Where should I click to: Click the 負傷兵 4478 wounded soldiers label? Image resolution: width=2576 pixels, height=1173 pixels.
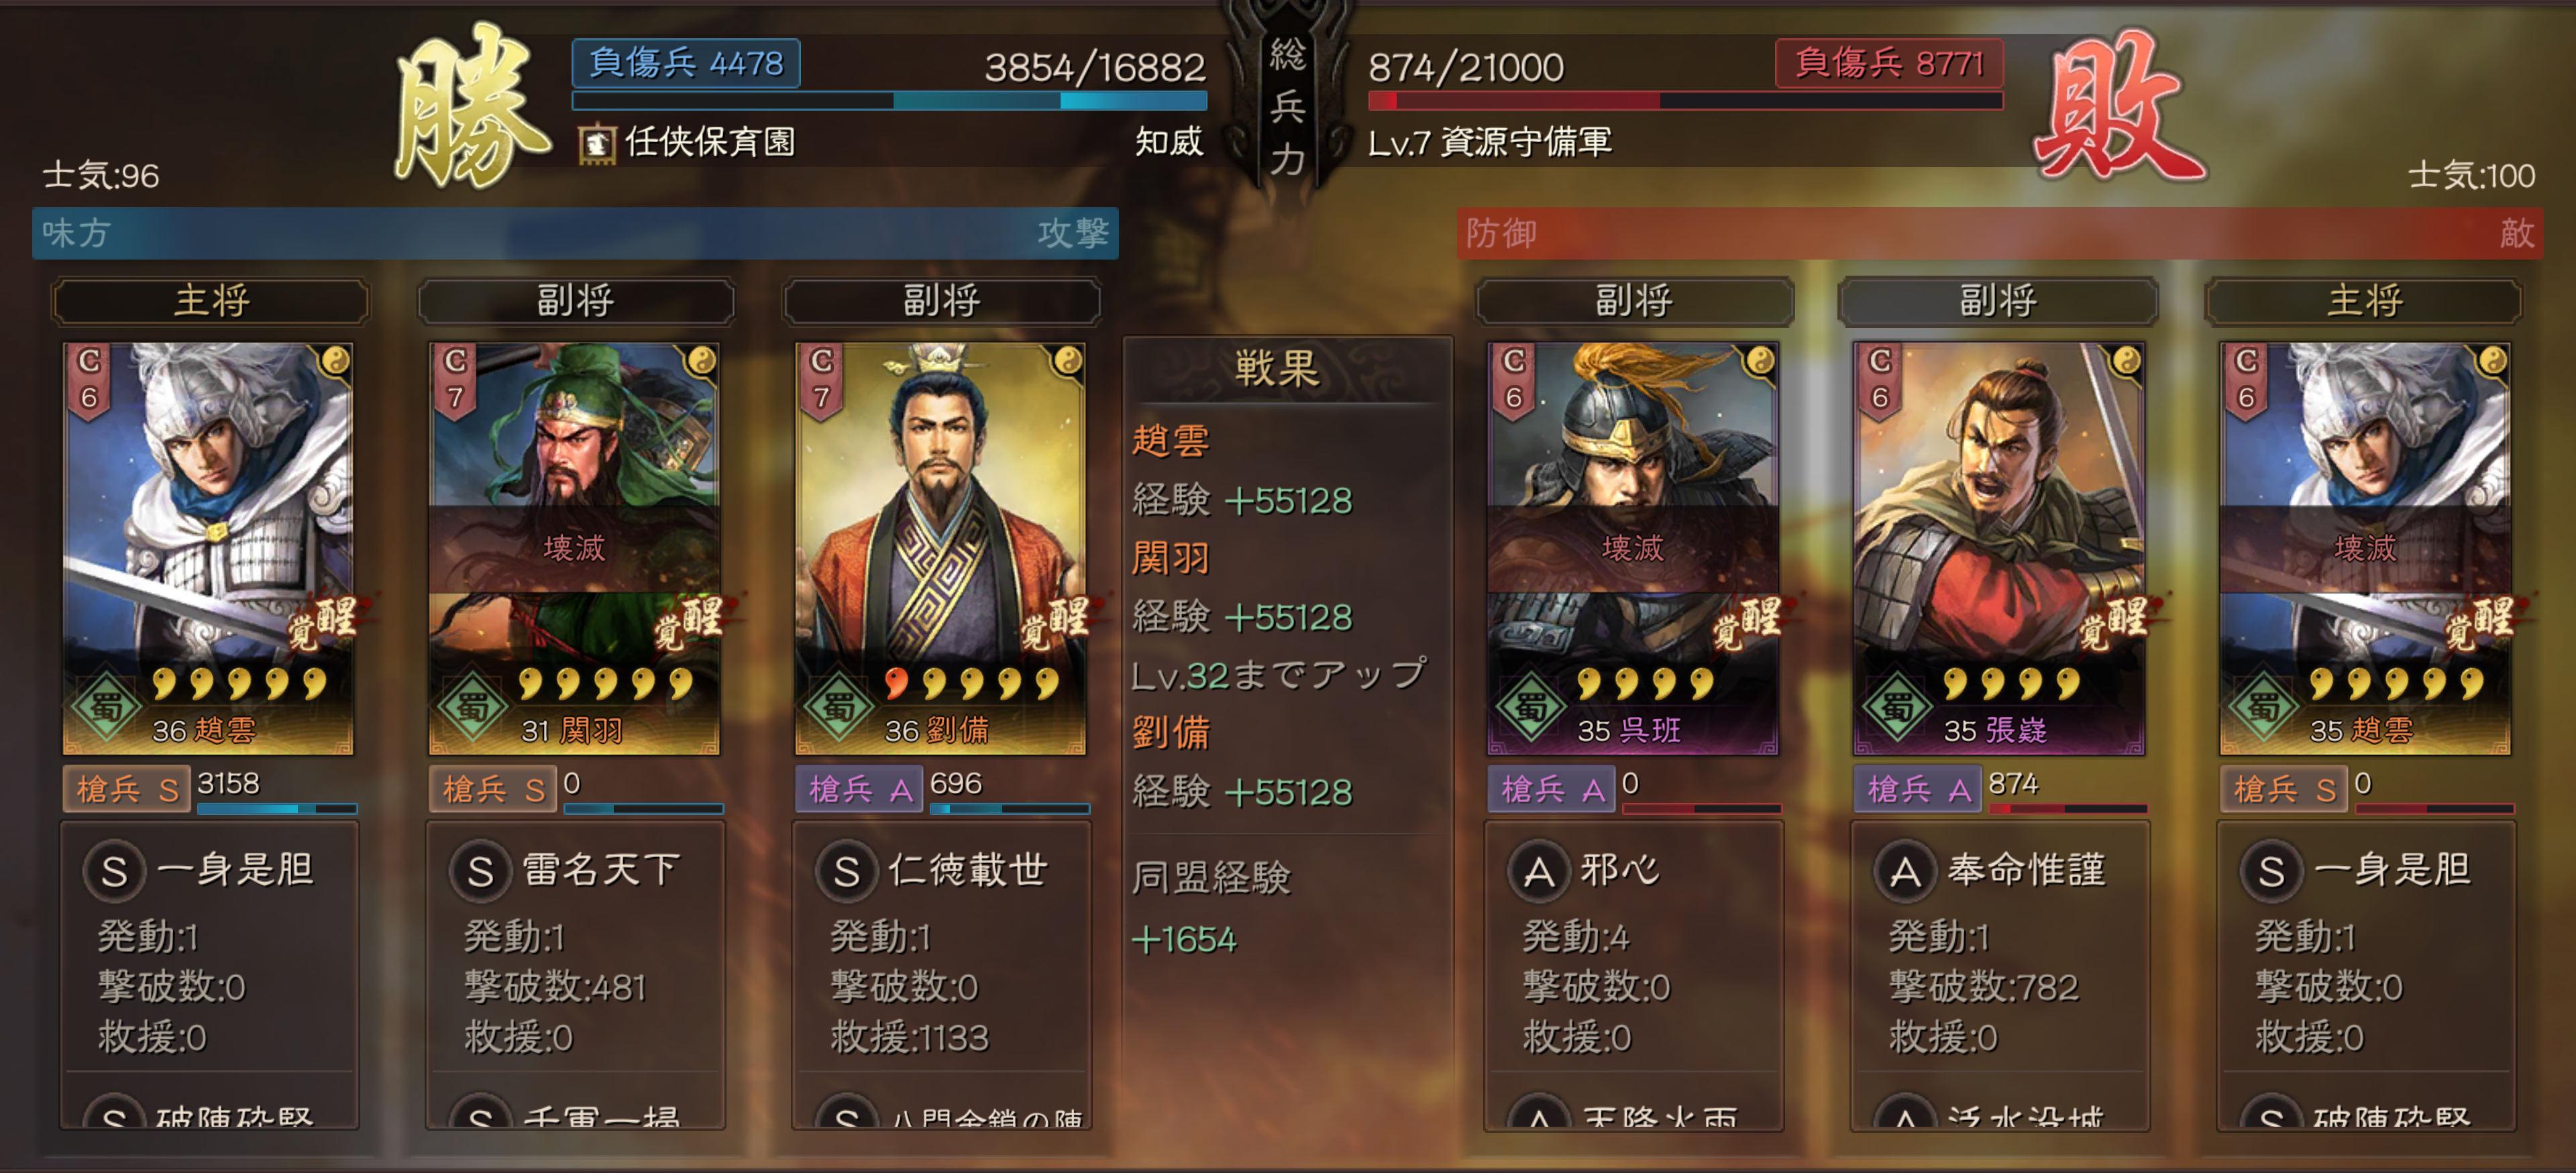click(686, 63)
